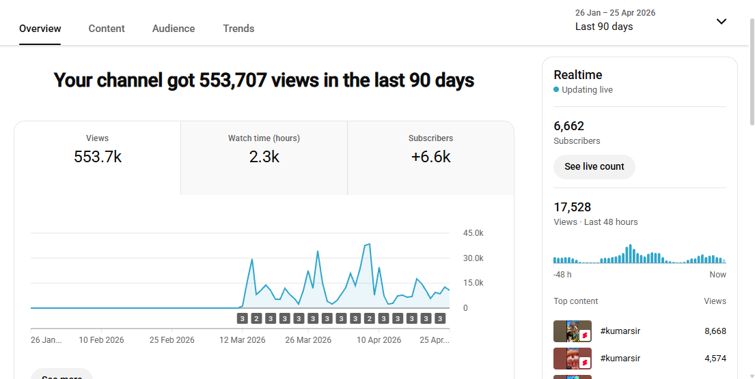Click the Updating live blue dot indicator
The width and height of the screenshot is (755, 379).
[556, 89]
